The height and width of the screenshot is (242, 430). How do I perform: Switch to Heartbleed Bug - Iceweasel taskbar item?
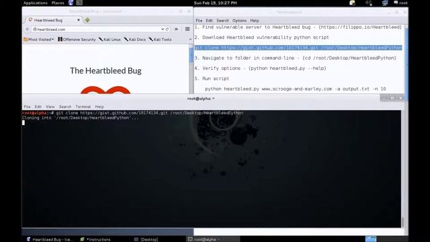click(50, 239)
